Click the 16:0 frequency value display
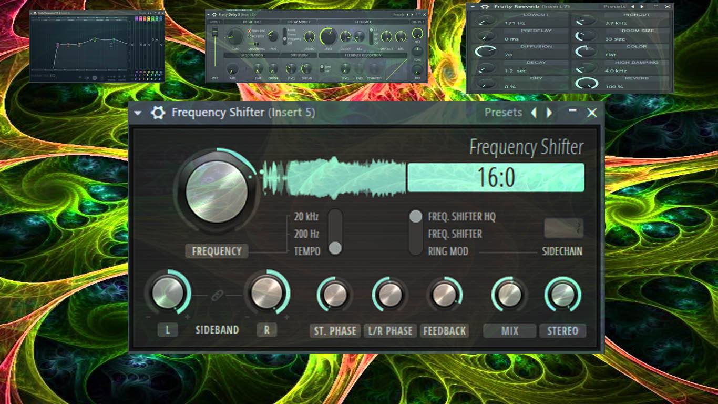 click(x=496, y=178)
